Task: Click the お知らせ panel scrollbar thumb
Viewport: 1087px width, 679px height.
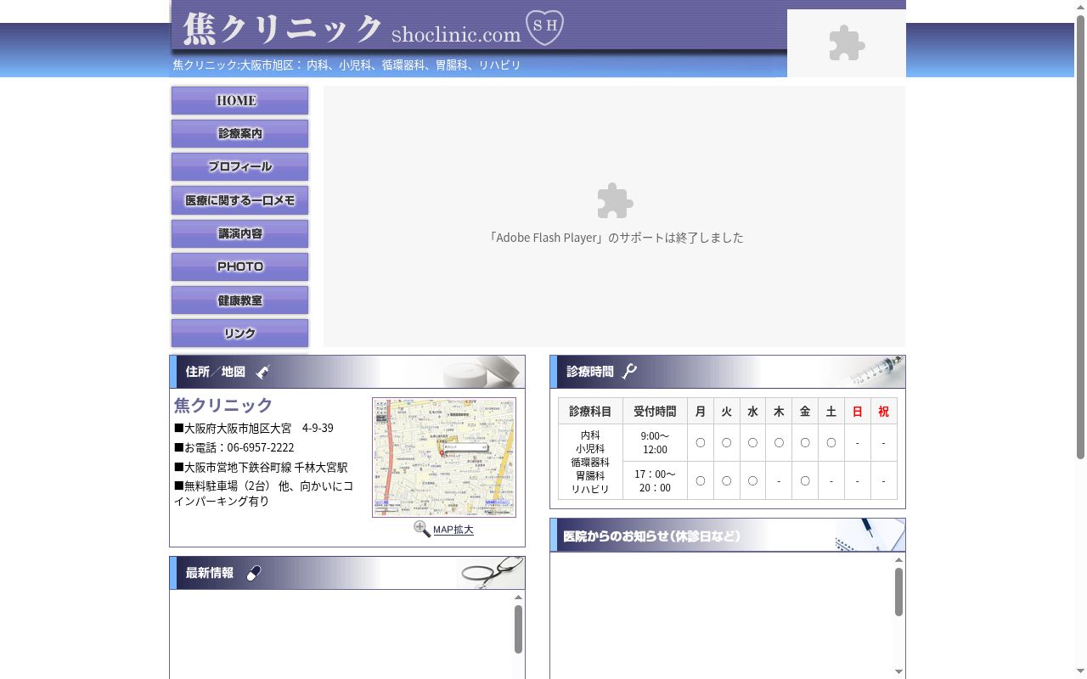Action: point(898,592)
